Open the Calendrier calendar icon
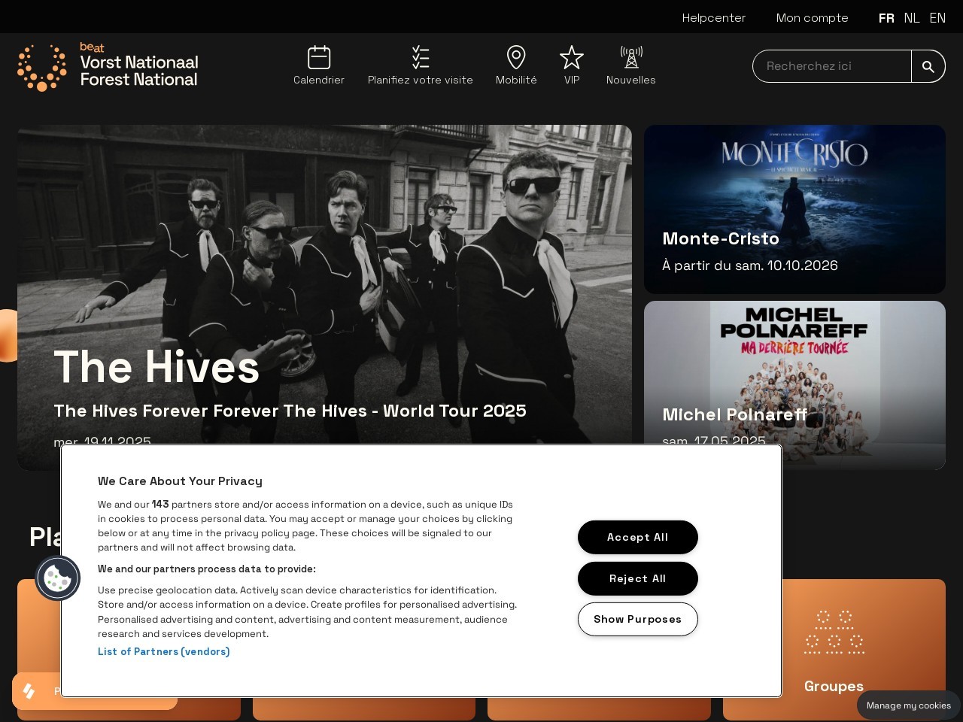Image resolution: width=963 pixels, height=722 pixels. 319,57
